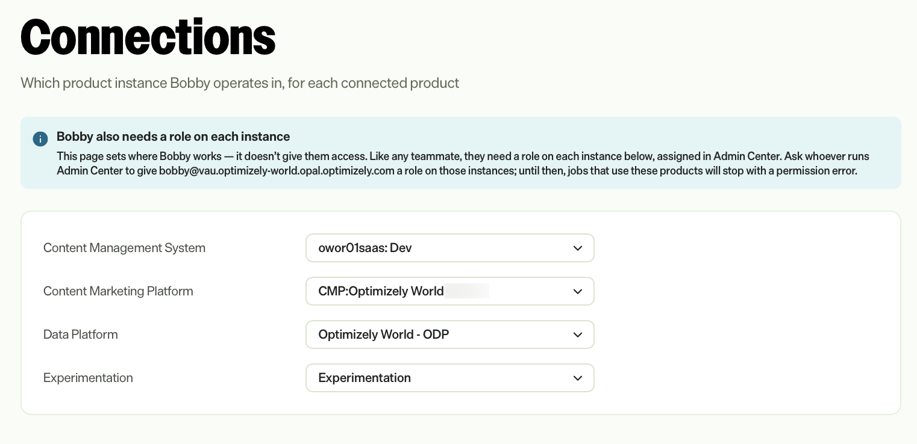Click the "Data Platform" label

click(x=81, y=335)
